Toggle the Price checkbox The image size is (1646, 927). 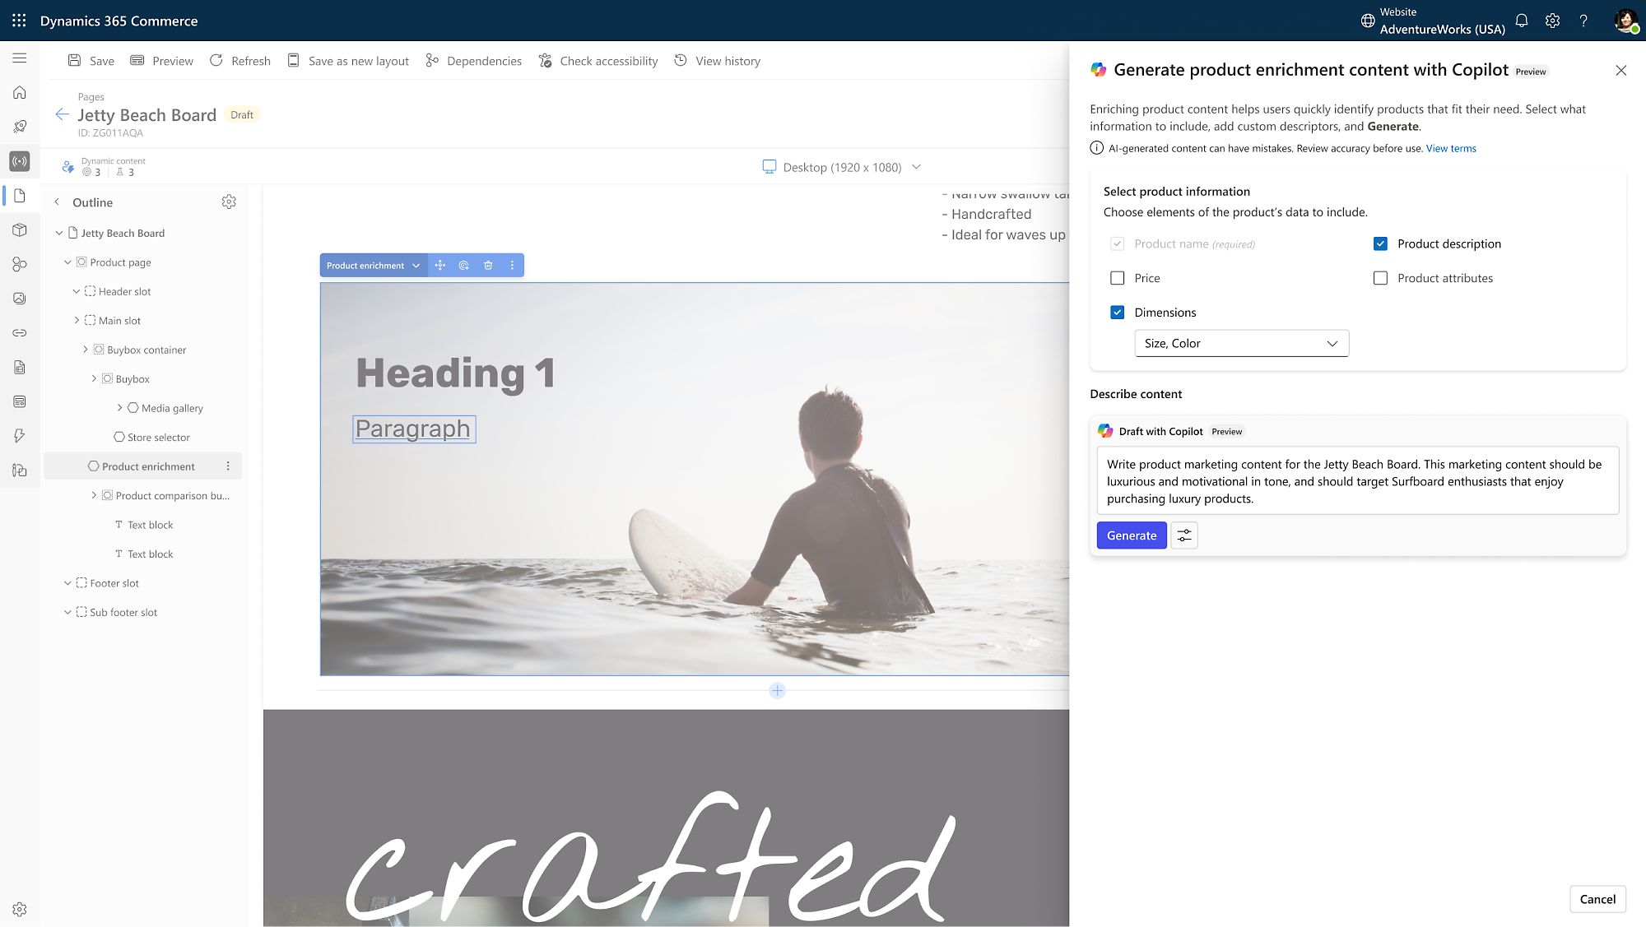[1118, 278]
